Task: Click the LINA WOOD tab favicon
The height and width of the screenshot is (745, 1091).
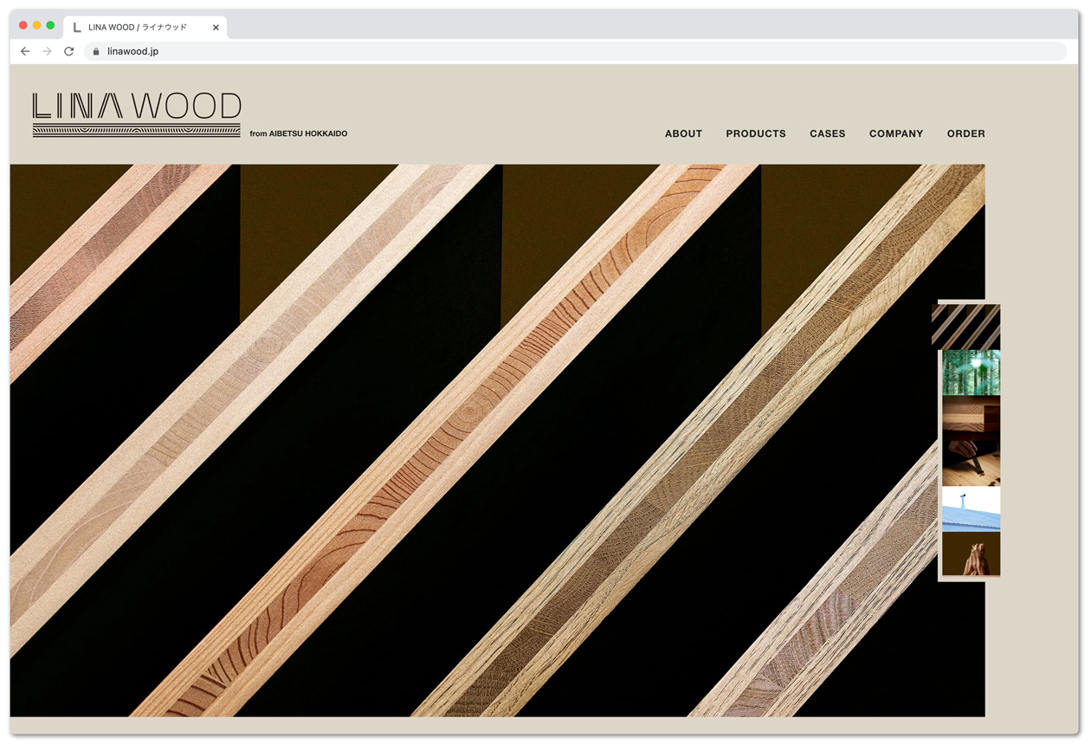Action: click(x=77, y=28)
